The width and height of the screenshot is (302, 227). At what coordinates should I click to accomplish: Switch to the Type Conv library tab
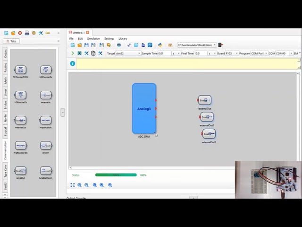coord(5,171)
